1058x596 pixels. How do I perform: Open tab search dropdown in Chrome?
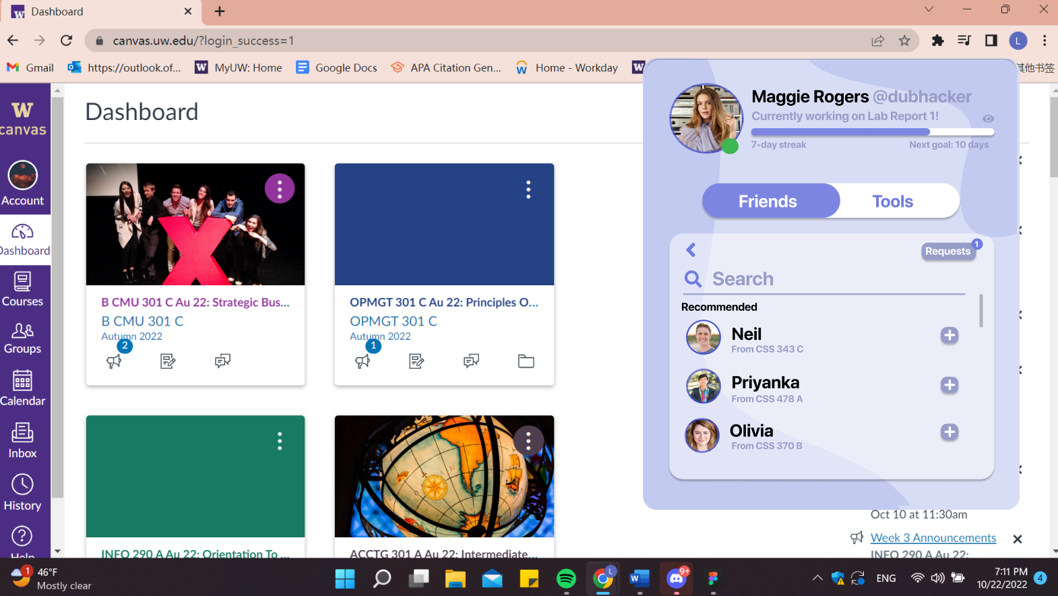tap(929, 9)
